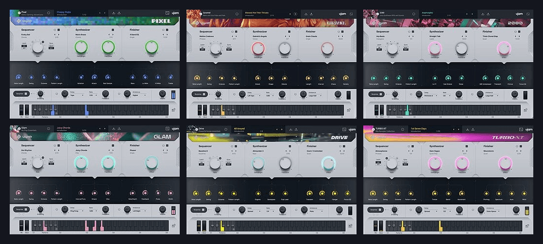Click the info icon in Caramel header
Viewport: 543px width, 244px height.
(237, 14)
